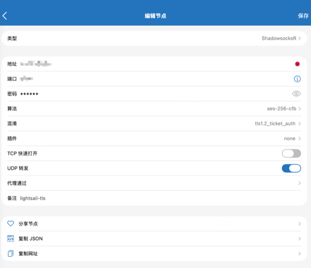Screen dimensions: 311x268
Task: Save the node with 保存 button
Action: point(303,16)
